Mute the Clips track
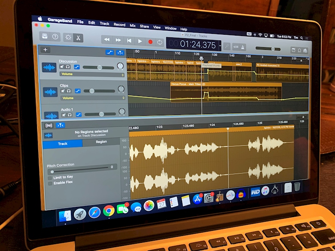 tap(63, 91)
